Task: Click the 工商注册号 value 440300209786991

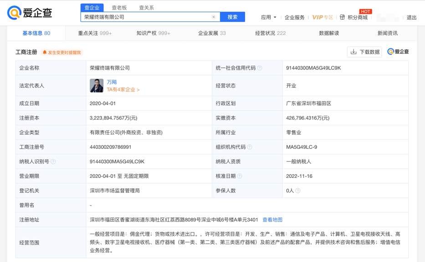Action: (111, 147)
